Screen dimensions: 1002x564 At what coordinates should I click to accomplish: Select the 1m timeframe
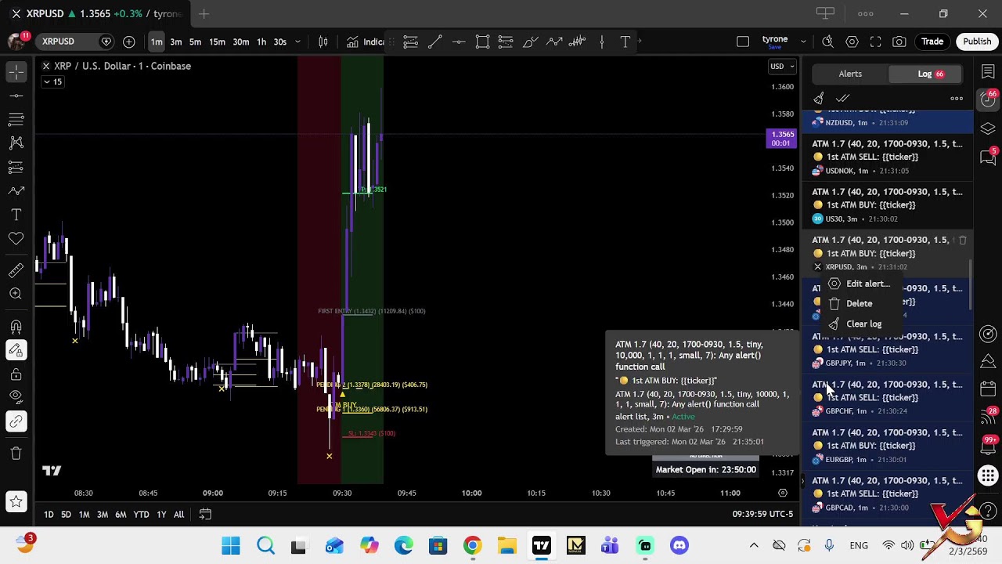[x=157, y=42]
